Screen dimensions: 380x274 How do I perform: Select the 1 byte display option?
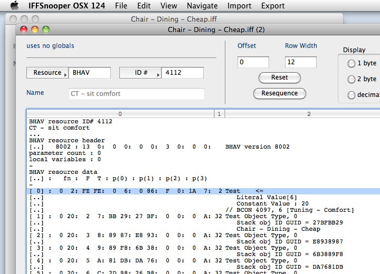[351, 63]
